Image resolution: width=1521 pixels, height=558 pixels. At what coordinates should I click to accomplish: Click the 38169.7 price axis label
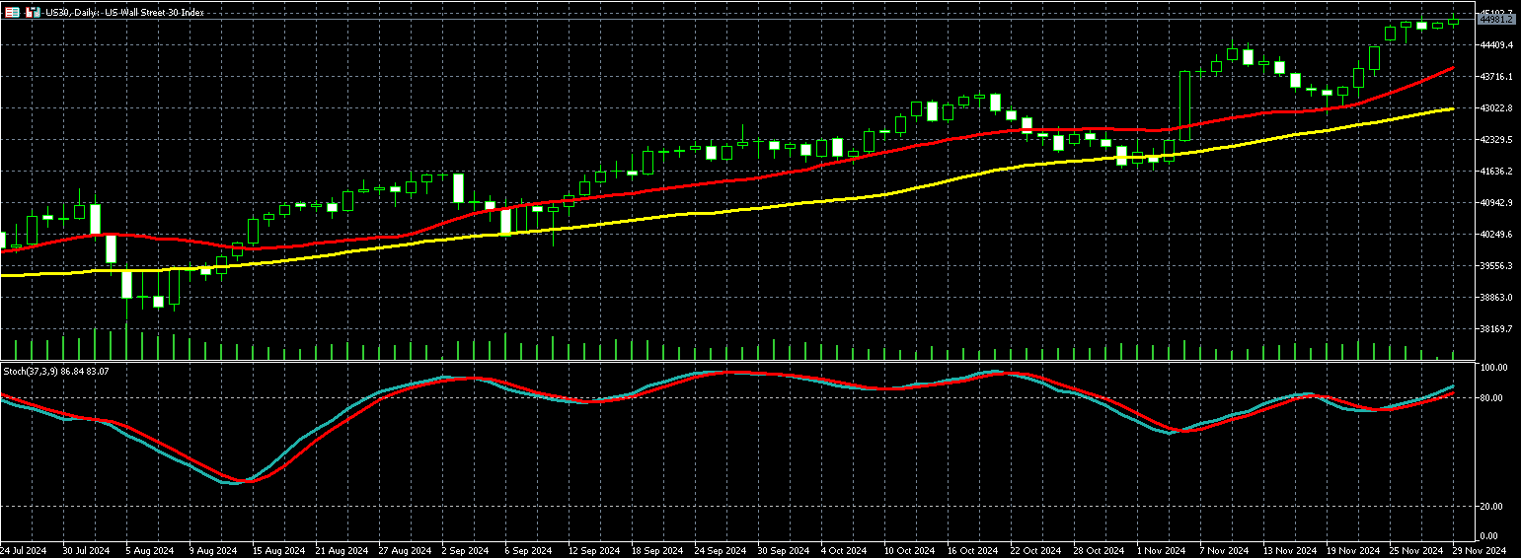[1496, 329]
